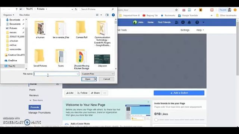The height and width of the screenshot is (134, 239).
Task: Click the Add a Button button
Action: click(179, 93)
